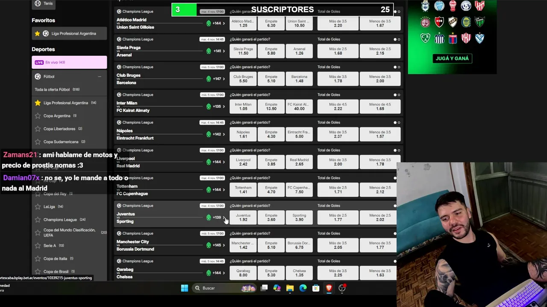Expand +142 markets for Nápoles vs Eintracht
This screenshot has height=307, width=547.
tap(219, 134)
